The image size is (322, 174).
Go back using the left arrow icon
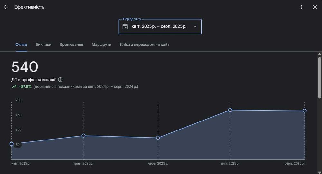coord(6,7)
